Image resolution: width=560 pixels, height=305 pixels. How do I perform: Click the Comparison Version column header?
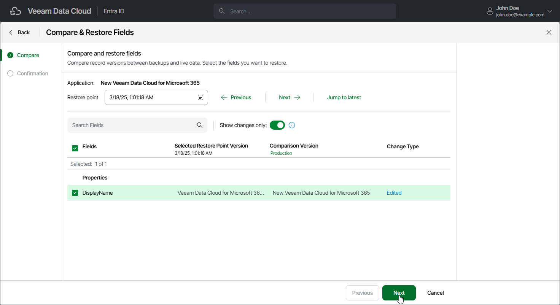click(x=294, y=146)
